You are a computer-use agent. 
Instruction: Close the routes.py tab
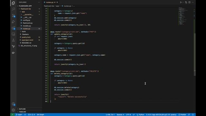[x=57, y=2]
